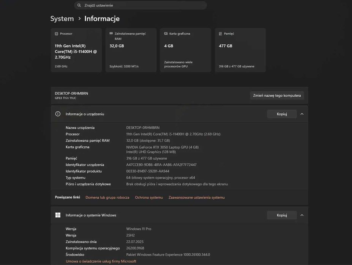This screenshot has height=265, width=352.
Task: Open the 32,0 GB RAM card
Action: click(131, 50)
